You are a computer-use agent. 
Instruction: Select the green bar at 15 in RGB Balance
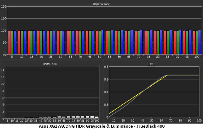[31, 42]
